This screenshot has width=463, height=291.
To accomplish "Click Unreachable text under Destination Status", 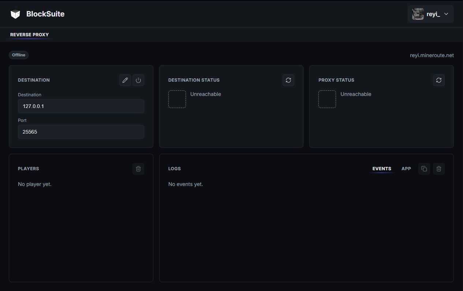I will [x=206, y=94].
